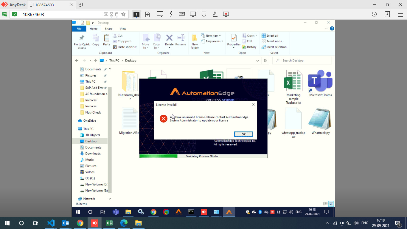Open AnyDesk actions lightning bolt menu
Screen dimensions: 407x229
click(x=171, y=14)
